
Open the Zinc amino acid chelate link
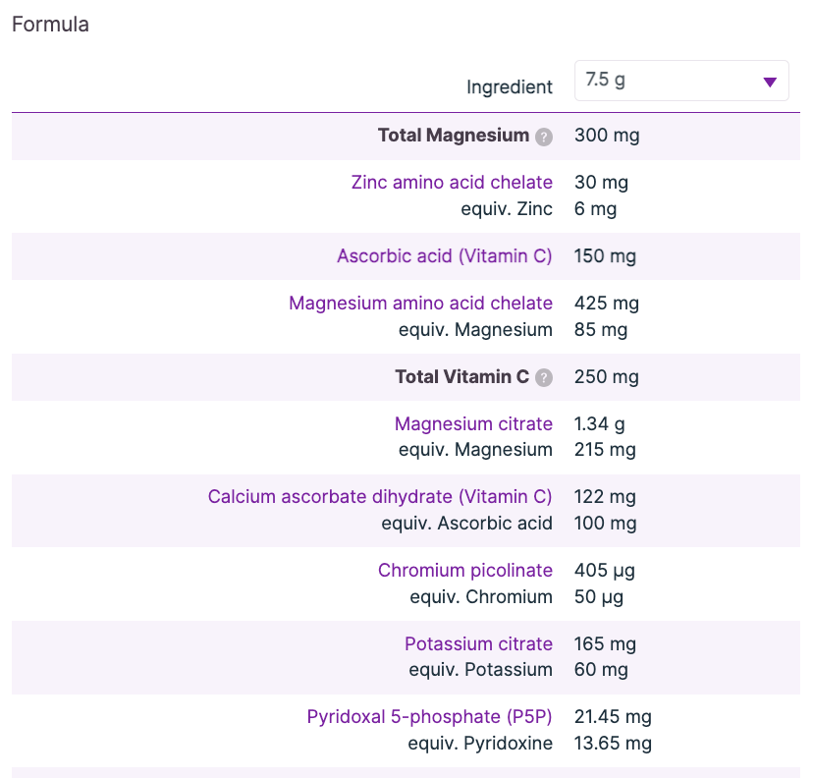pos(452,183)
